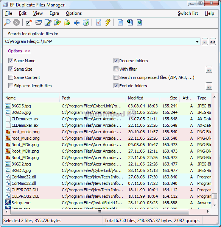Open the '...' button beside Exclude folders
Image resolution: width=221 pixels, height=227 pixels.
pyautogui.click(x=209, y=86)
